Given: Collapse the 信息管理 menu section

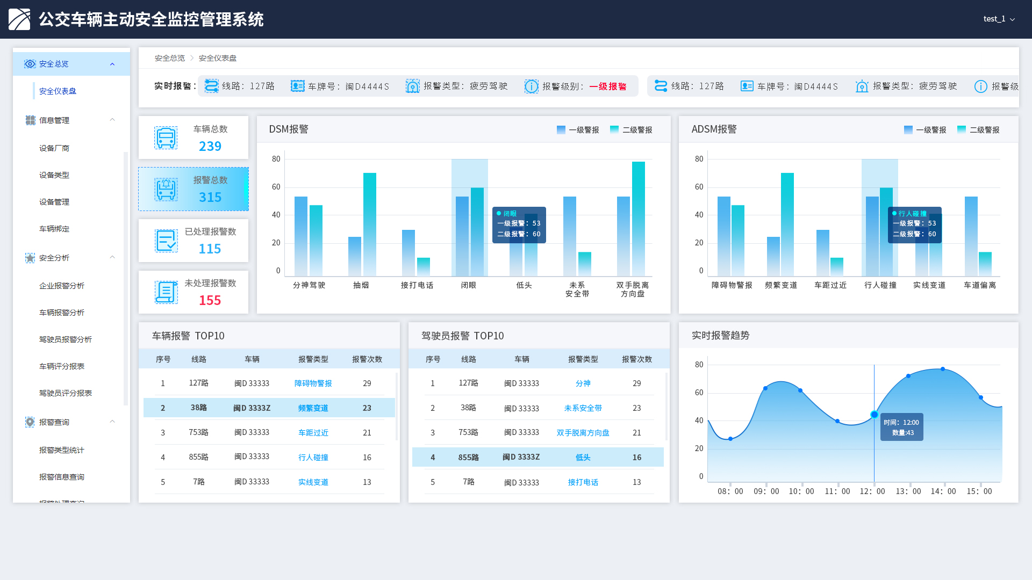Looking at the screenshot, I should 112,120.
